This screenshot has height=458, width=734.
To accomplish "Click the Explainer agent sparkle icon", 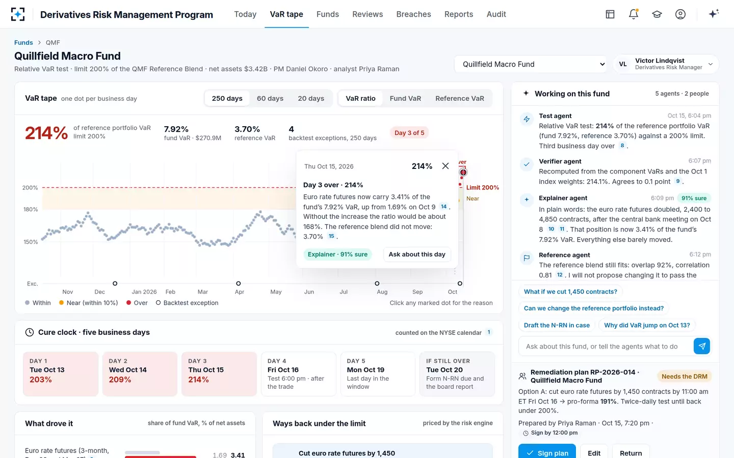I will pos(527,199).
